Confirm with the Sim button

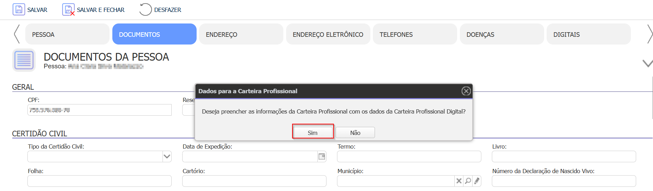coord(312,133)
